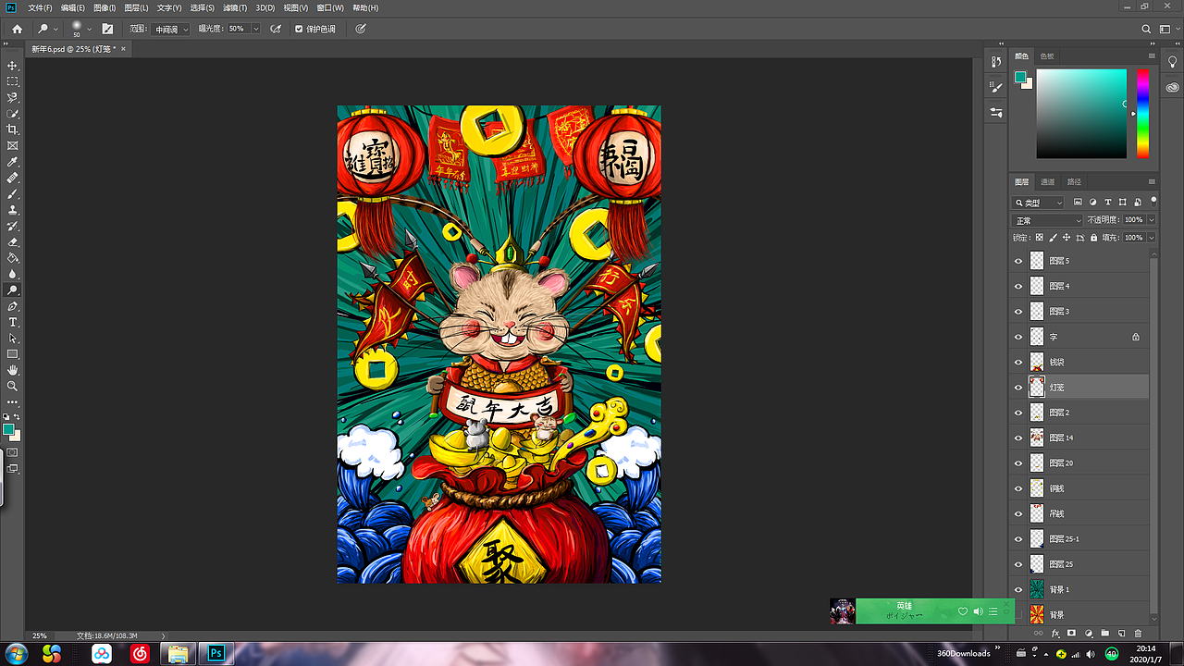Switch to the 路径 tab
Viewport: 1184px width, 666px height.
click(x=1073, y=182)
